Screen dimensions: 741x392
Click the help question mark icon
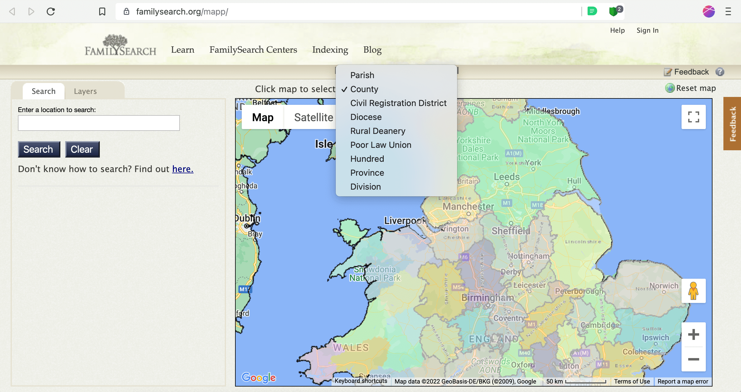click(x=719, y=72)
